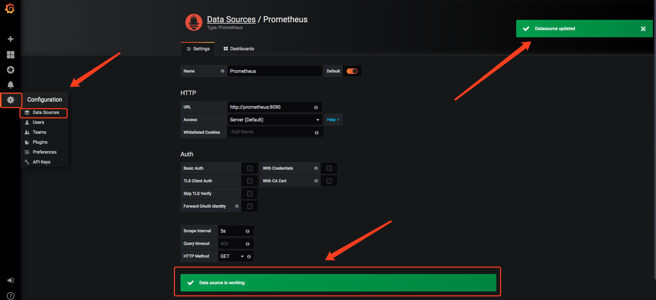Open the Alerting bell icon
This screenshot has height=300, width=656.
[11, 84]
